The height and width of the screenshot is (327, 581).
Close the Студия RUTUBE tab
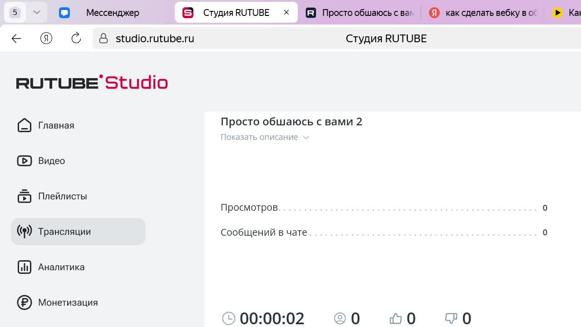(x=286, y=13)
